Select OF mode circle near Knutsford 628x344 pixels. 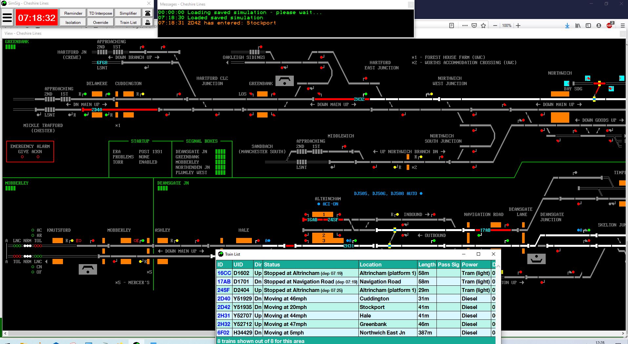33,272
